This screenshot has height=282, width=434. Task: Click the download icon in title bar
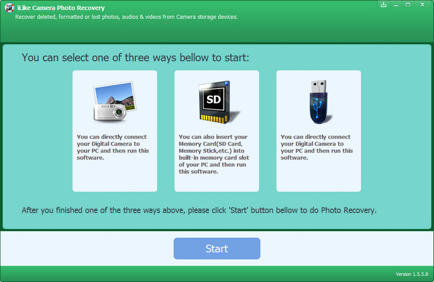(x=384, y=5)
